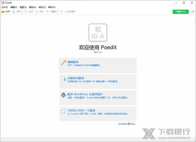Image resolution: width=196 pixels, height=142 pixels.
Task: Click the Statistics pie chart icon
Action: point(37,11)
